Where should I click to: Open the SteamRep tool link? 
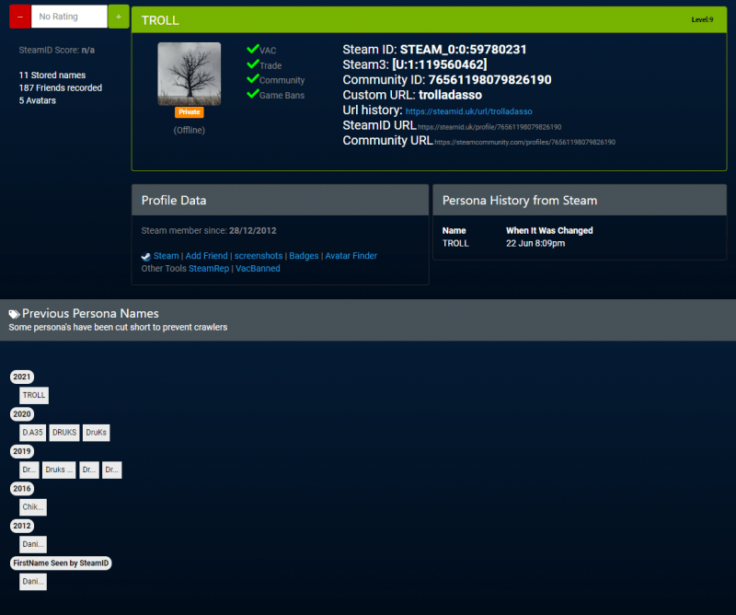(209, 268)
